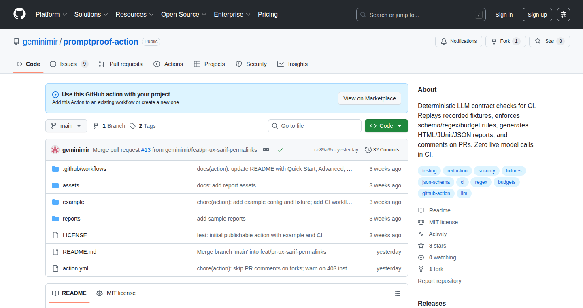Select the README tab
The image size is (583, 308).
(69, 293)
